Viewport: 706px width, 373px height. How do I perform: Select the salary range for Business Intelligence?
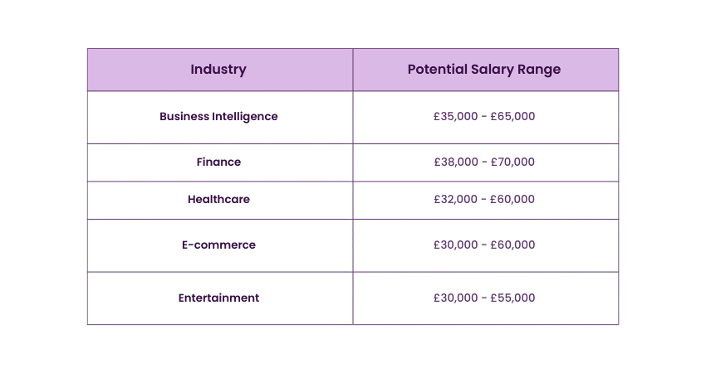point(484,117)
